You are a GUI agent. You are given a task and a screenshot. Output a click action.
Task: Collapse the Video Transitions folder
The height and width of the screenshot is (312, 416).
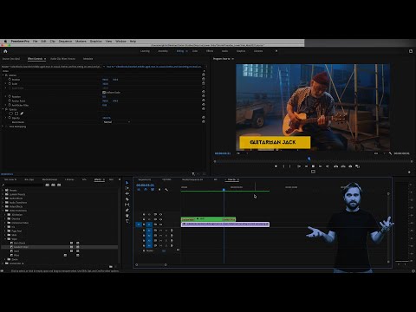point(3,211)
